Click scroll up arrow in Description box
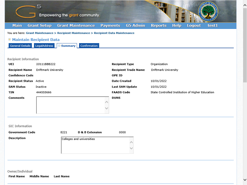 pyautogui.click(x=131, y=141)
